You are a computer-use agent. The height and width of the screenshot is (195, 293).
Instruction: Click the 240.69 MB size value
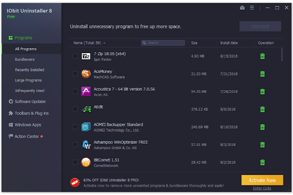200,127
